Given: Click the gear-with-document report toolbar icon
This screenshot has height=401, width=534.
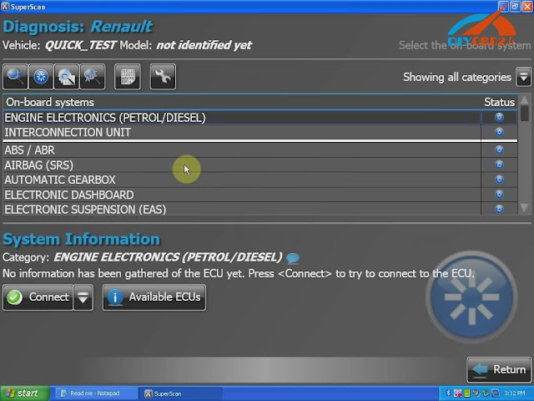Looking at the screenshot, I should point(67,76).
